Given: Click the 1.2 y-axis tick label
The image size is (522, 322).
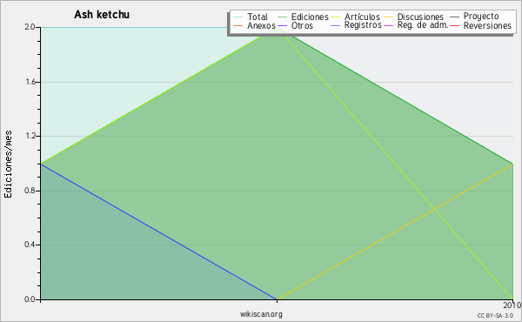Looking at the screenshot, I should (30, 136).
